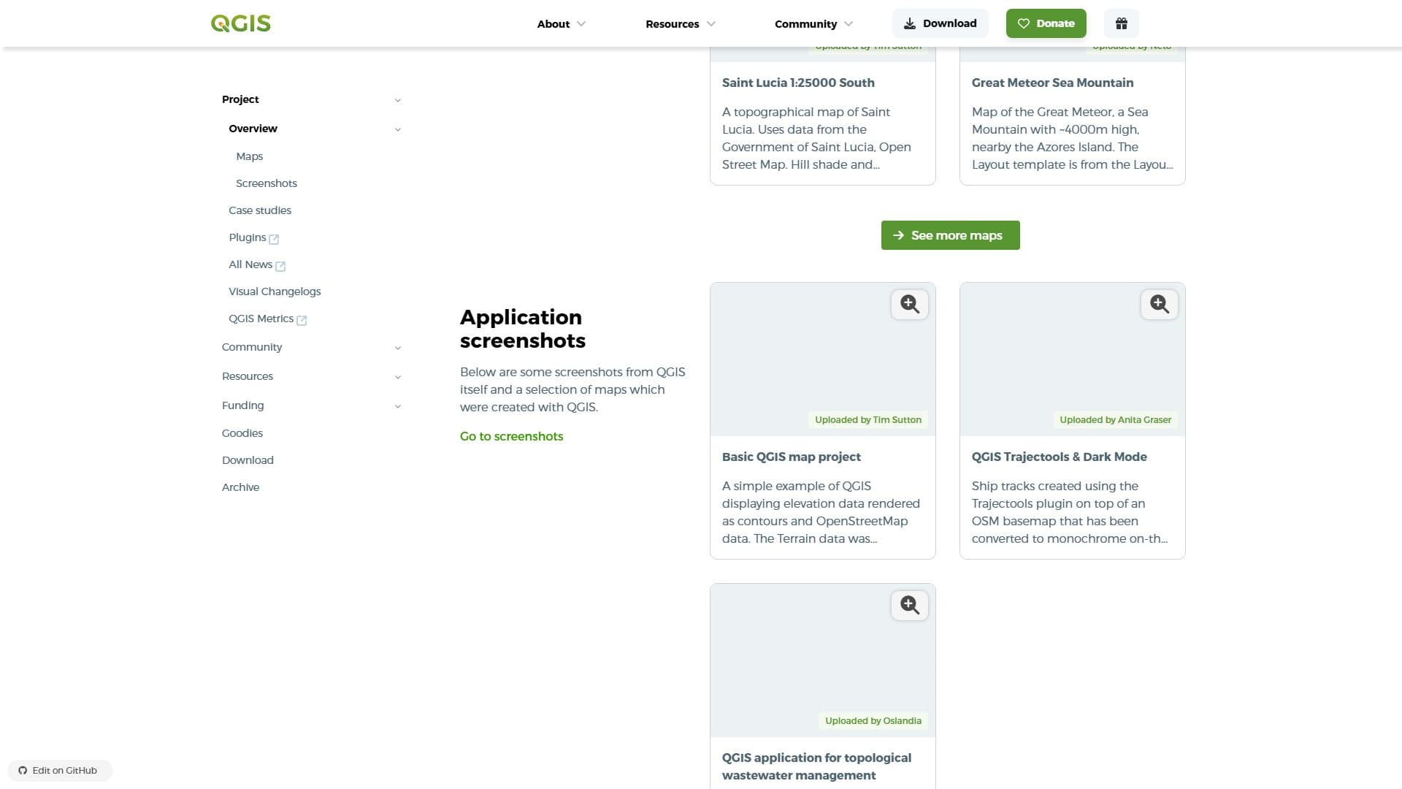Click the Great Meteor Sea Mountain title
Image resolution: width=1402 pixels, height=789 pixels.
[x=1052, y=83]
